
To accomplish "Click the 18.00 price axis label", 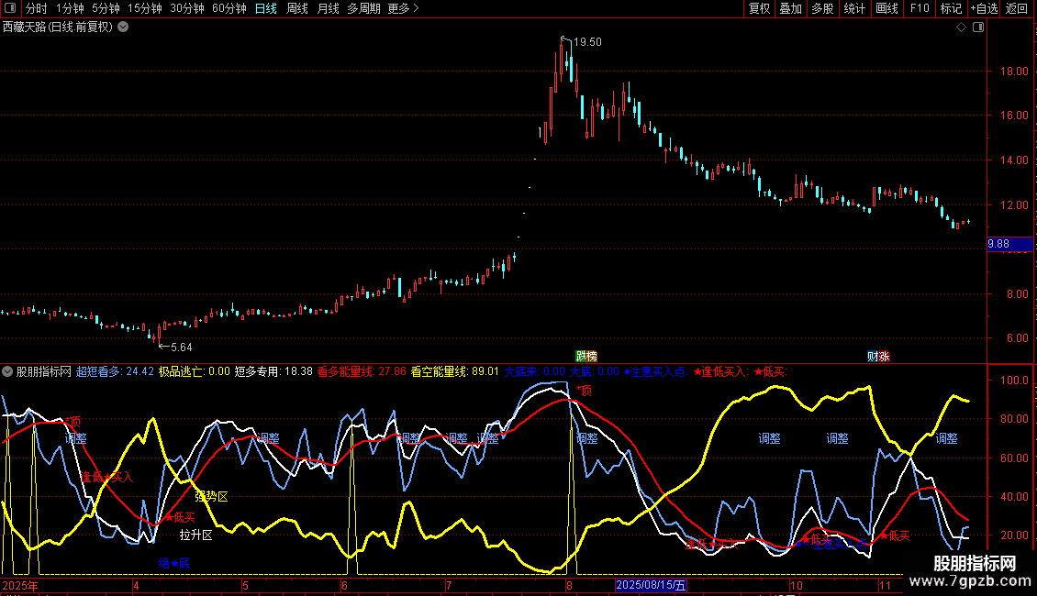I will (x=1014, y=72).
